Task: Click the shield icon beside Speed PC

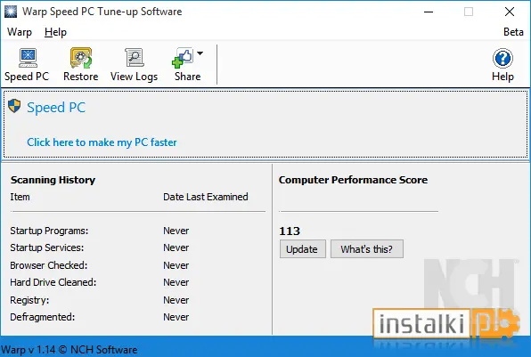Action: [x=14, y=106]
